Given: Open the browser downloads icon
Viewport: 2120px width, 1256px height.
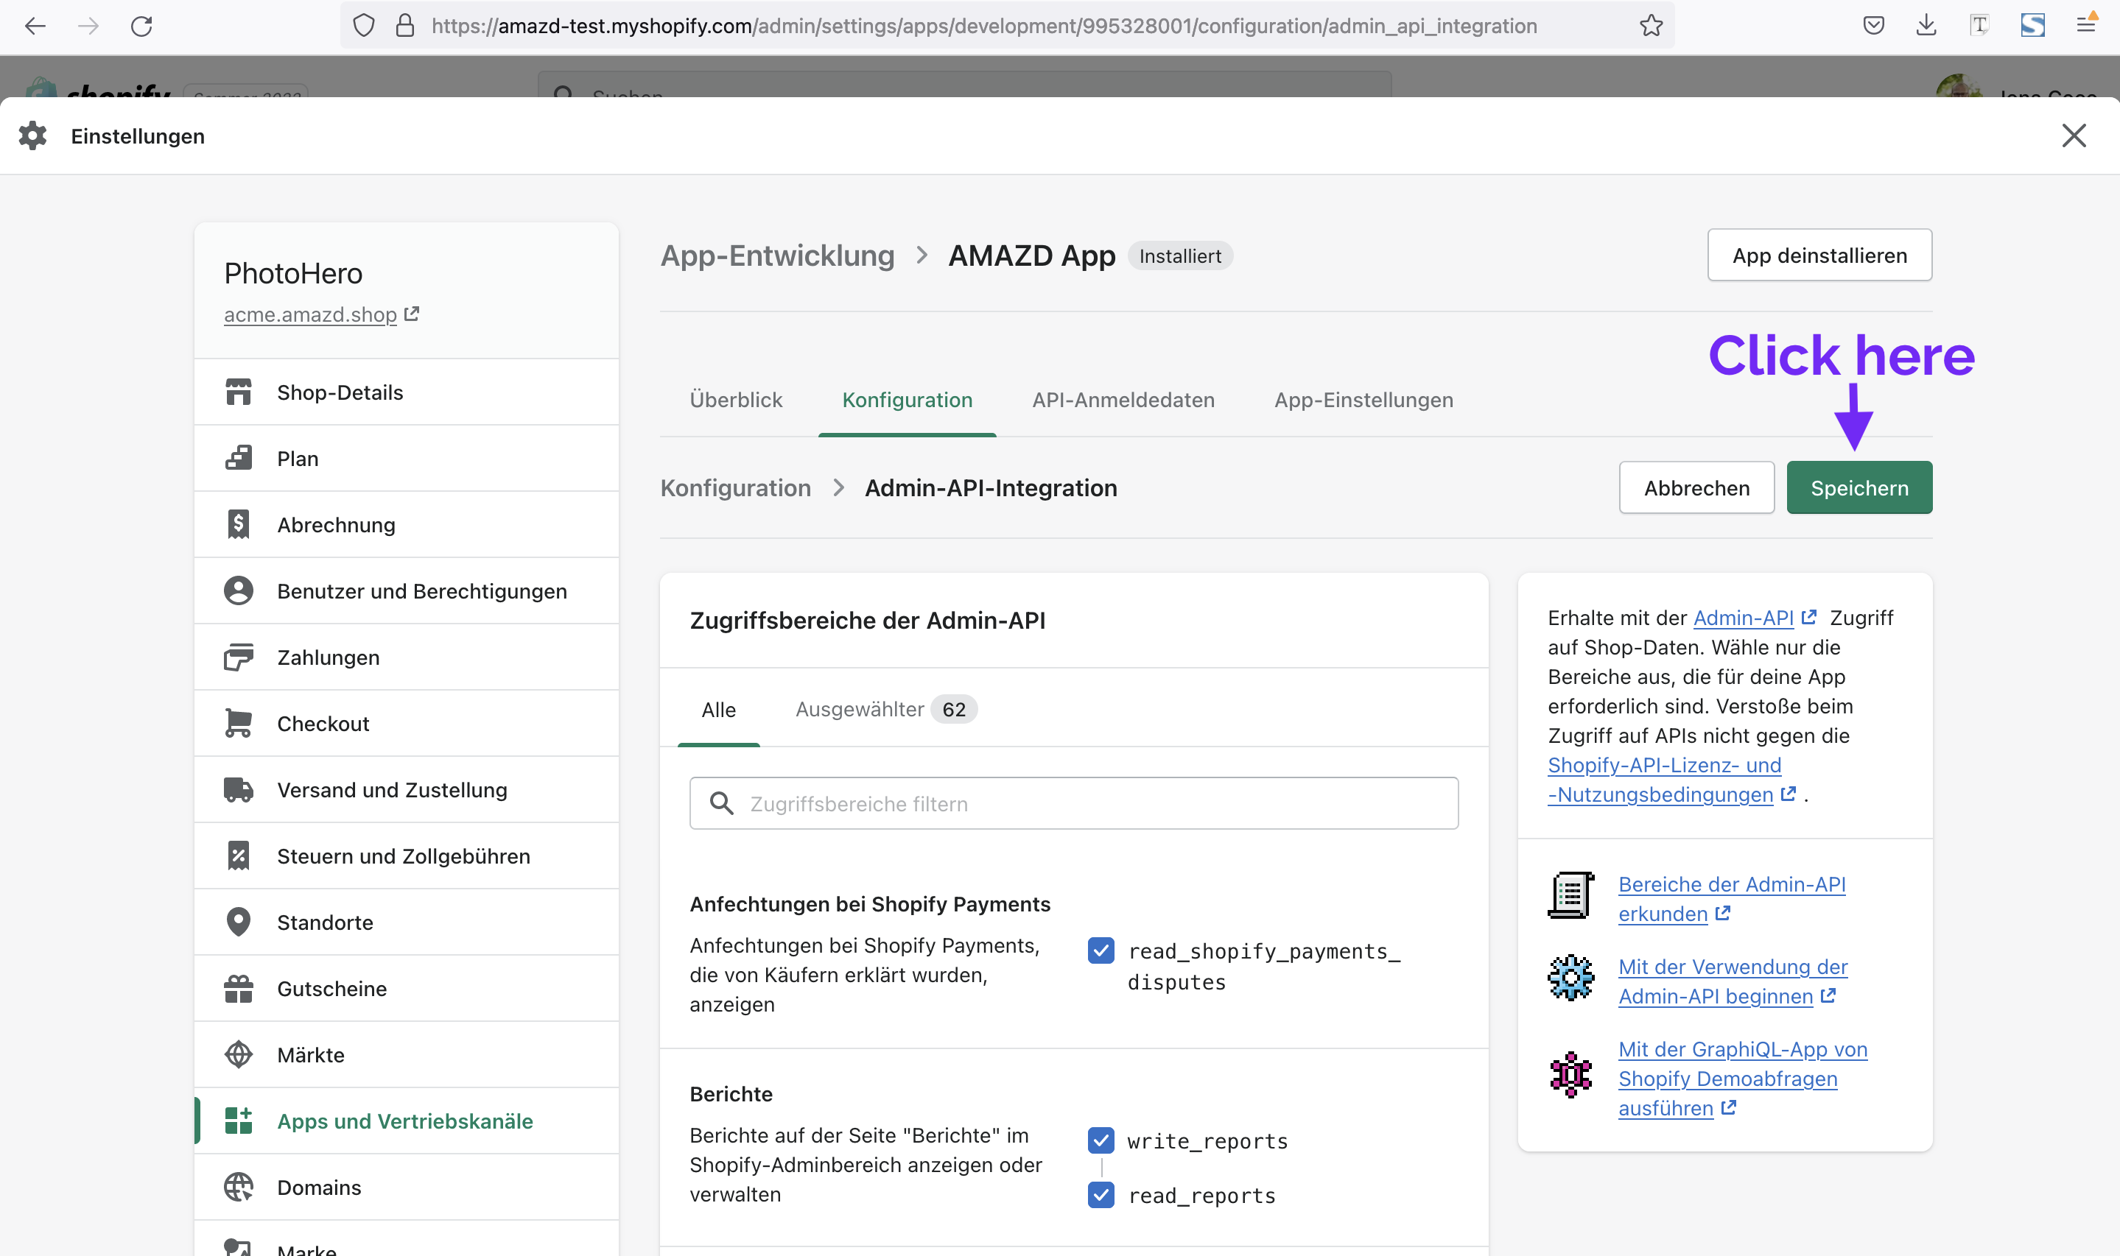Looking at the screenshot, I should (1926, 25).
